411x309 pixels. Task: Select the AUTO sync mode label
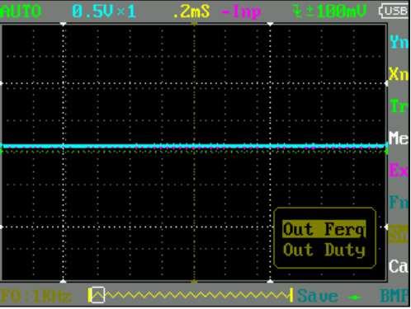coord(21,12)
